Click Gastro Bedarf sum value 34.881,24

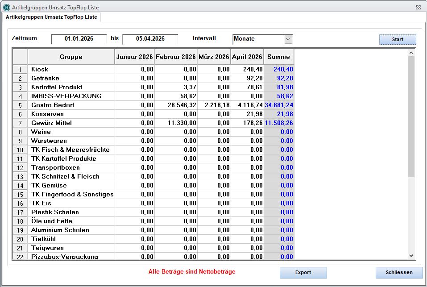click(279, 105)
